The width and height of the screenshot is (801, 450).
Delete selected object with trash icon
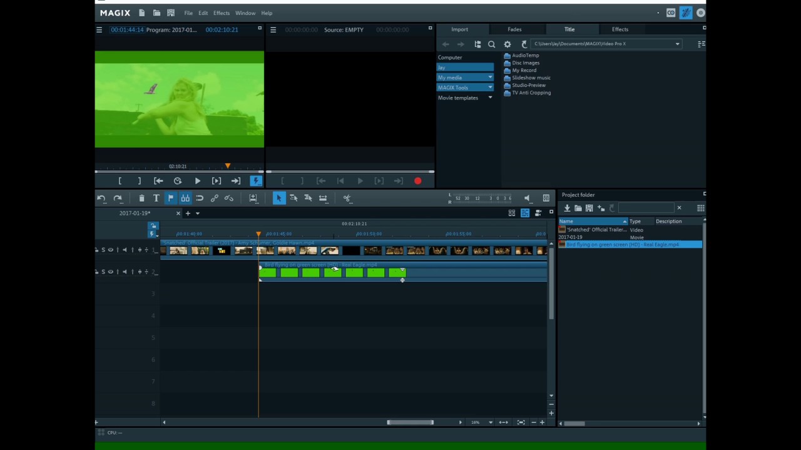coord(141,198)
